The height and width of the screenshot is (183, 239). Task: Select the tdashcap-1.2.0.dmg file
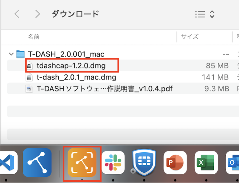[71, 66]
